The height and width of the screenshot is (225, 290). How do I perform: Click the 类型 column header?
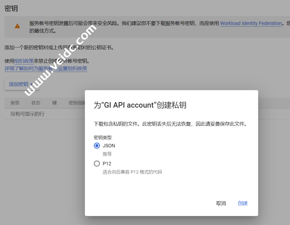pos(15,103)
